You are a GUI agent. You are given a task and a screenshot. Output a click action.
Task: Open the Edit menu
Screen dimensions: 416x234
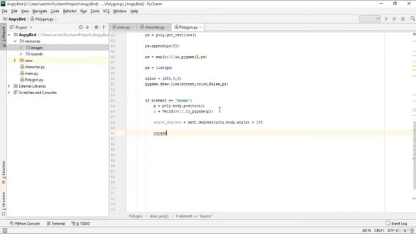tap(14, 11)
